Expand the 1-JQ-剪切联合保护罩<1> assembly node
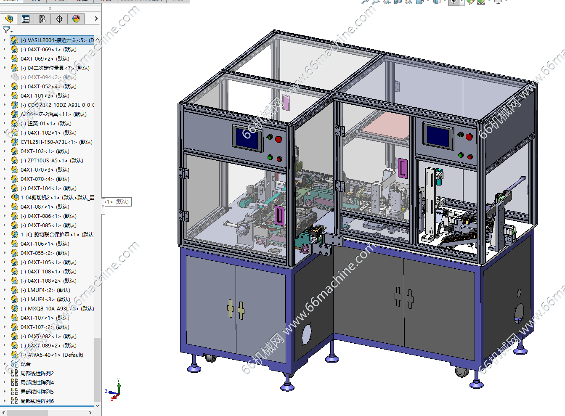 [x=5, y=234]
